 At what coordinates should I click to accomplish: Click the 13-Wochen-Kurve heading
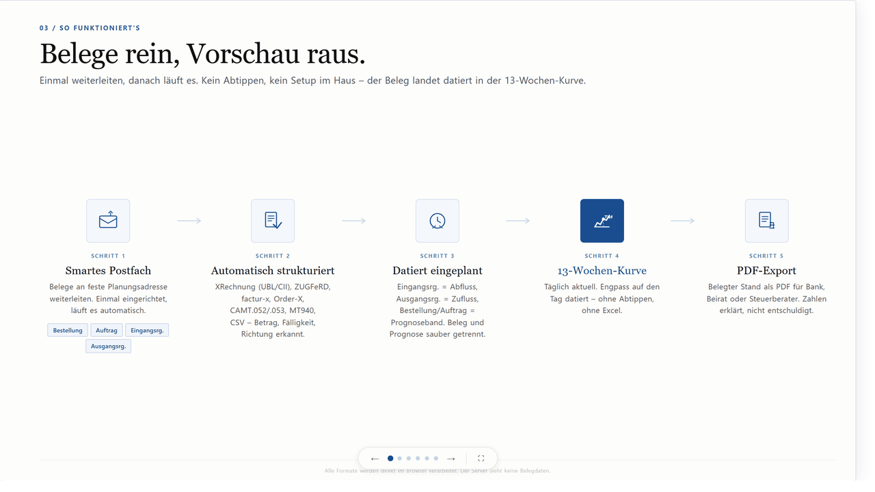[602, 271]
